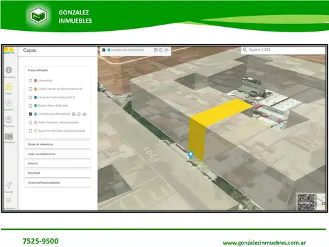Screen dimensions: 329x247
Task: Click the Ciudad 3D logo at sidebar top
Action: (x=9, y=50)
